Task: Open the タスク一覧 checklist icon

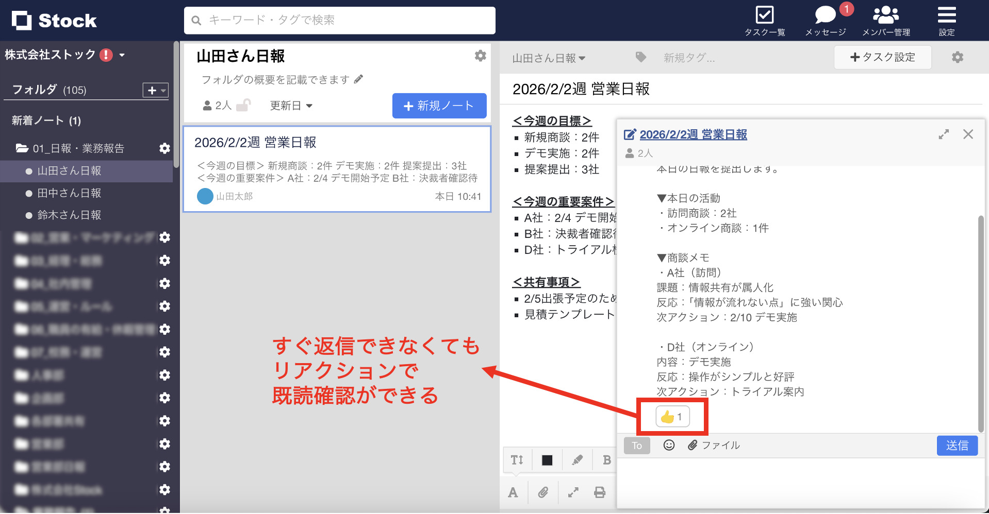Action: (x=765, y=15)
